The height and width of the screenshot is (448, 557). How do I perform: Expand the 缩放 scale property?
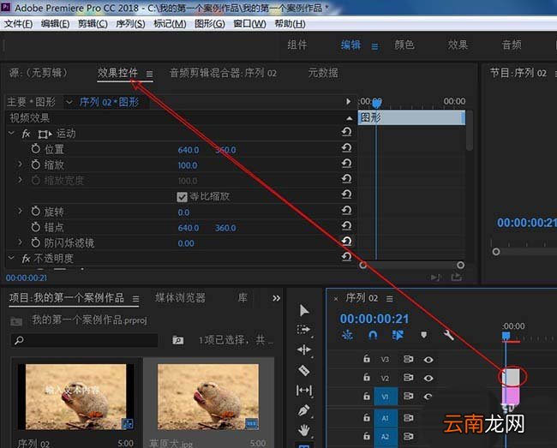pyautogui.click(x=21, y=164)
